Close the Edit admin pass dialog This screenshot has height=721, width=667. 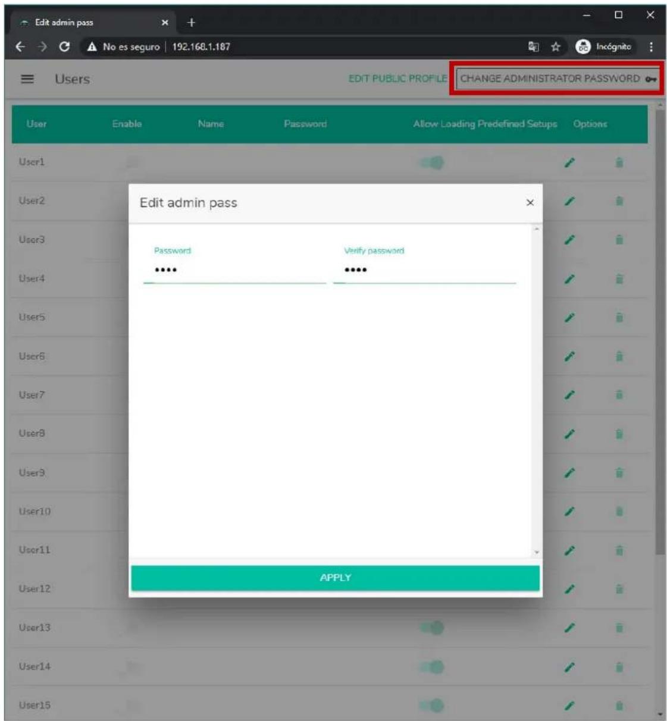coord(530,203)
